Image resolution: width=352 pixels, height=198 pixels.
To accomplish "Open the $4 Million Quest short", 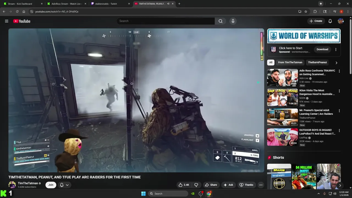I will [x=304, y=177].
